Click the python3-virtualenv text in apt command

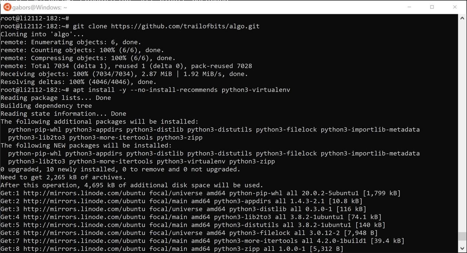click(256, 90)
